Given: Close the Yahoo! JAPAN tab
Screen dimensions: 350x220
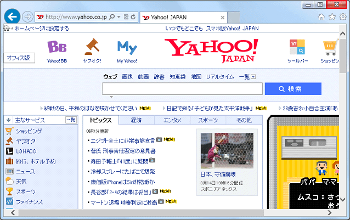Looking at the screenshot, I should click(223, 18).
